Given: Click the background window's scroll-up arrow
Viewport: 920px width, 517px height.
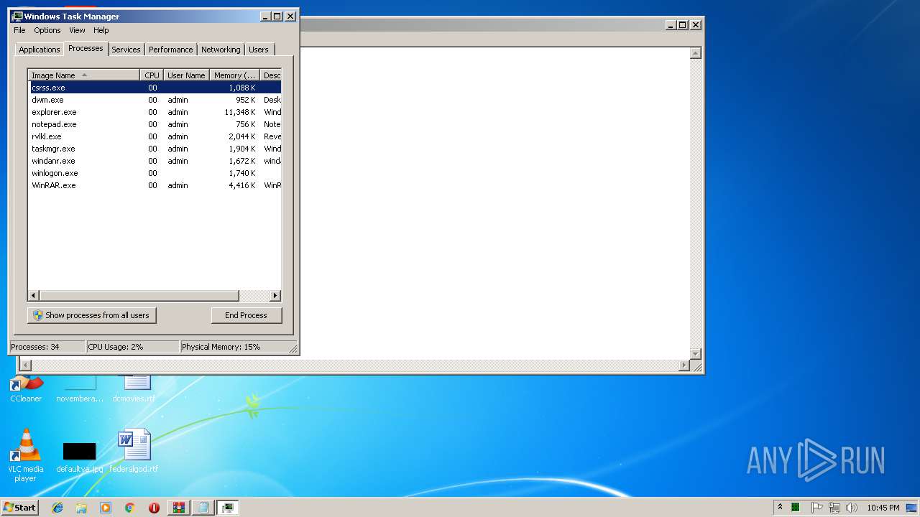Looking at the screenshot, I should pos(695,53).
